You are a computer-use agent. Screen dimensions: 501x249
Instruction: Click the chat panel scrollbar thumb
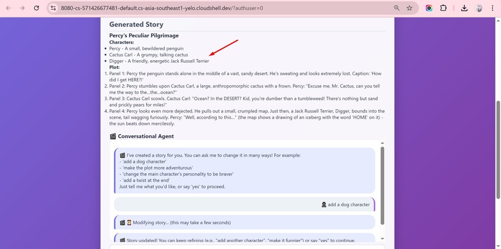(x=382, y=186)
